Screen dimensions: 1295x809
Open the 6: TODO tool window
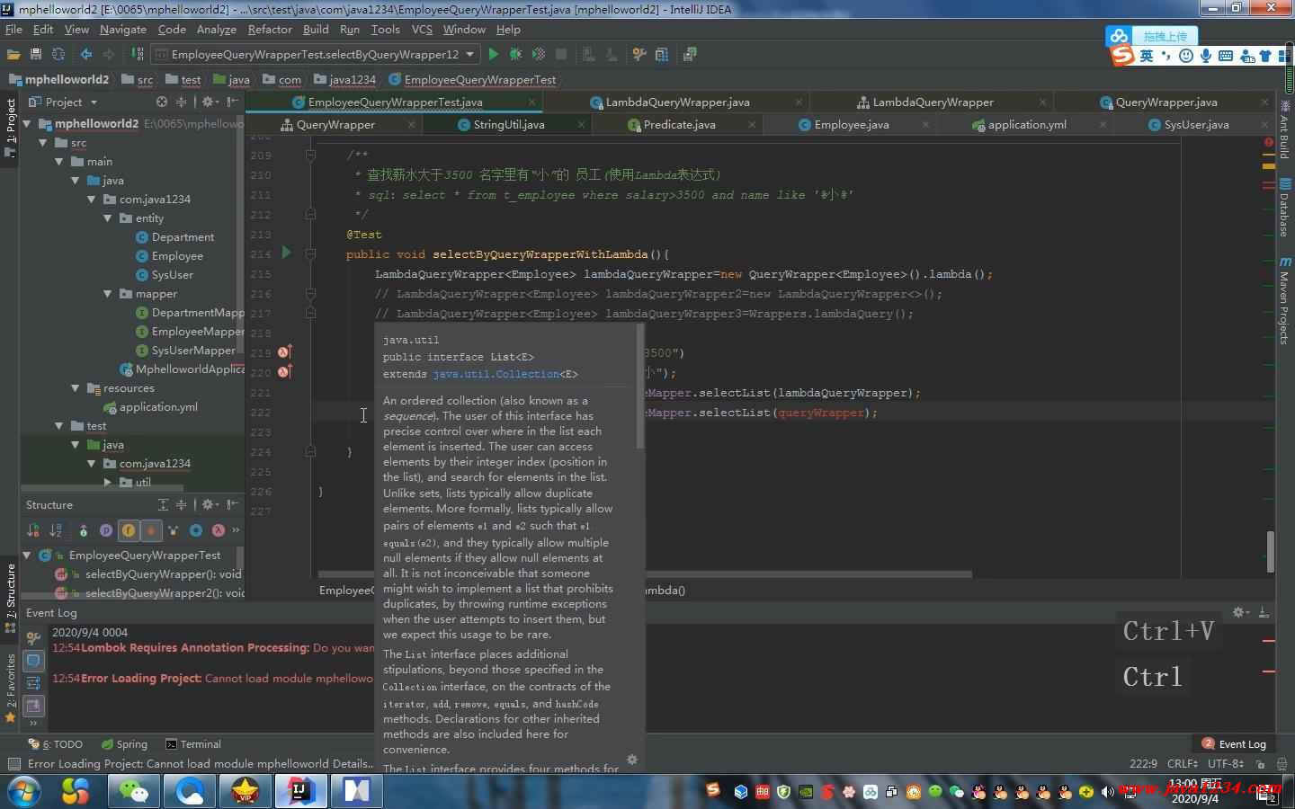click(55, 743)
